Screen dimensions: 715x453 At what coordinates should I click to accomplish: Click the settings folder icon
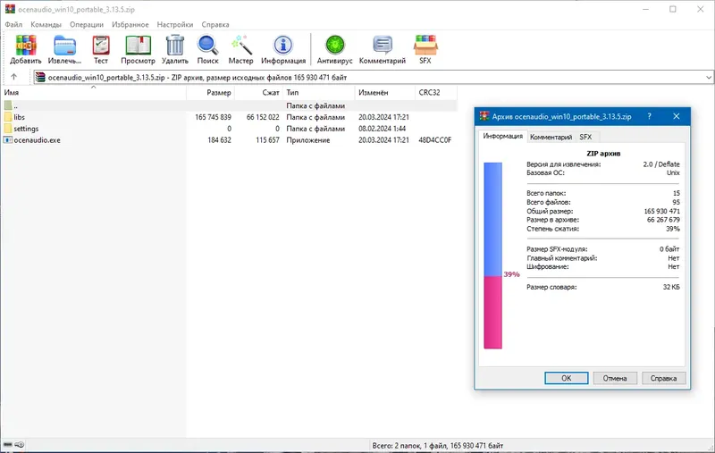pos(8,129)
